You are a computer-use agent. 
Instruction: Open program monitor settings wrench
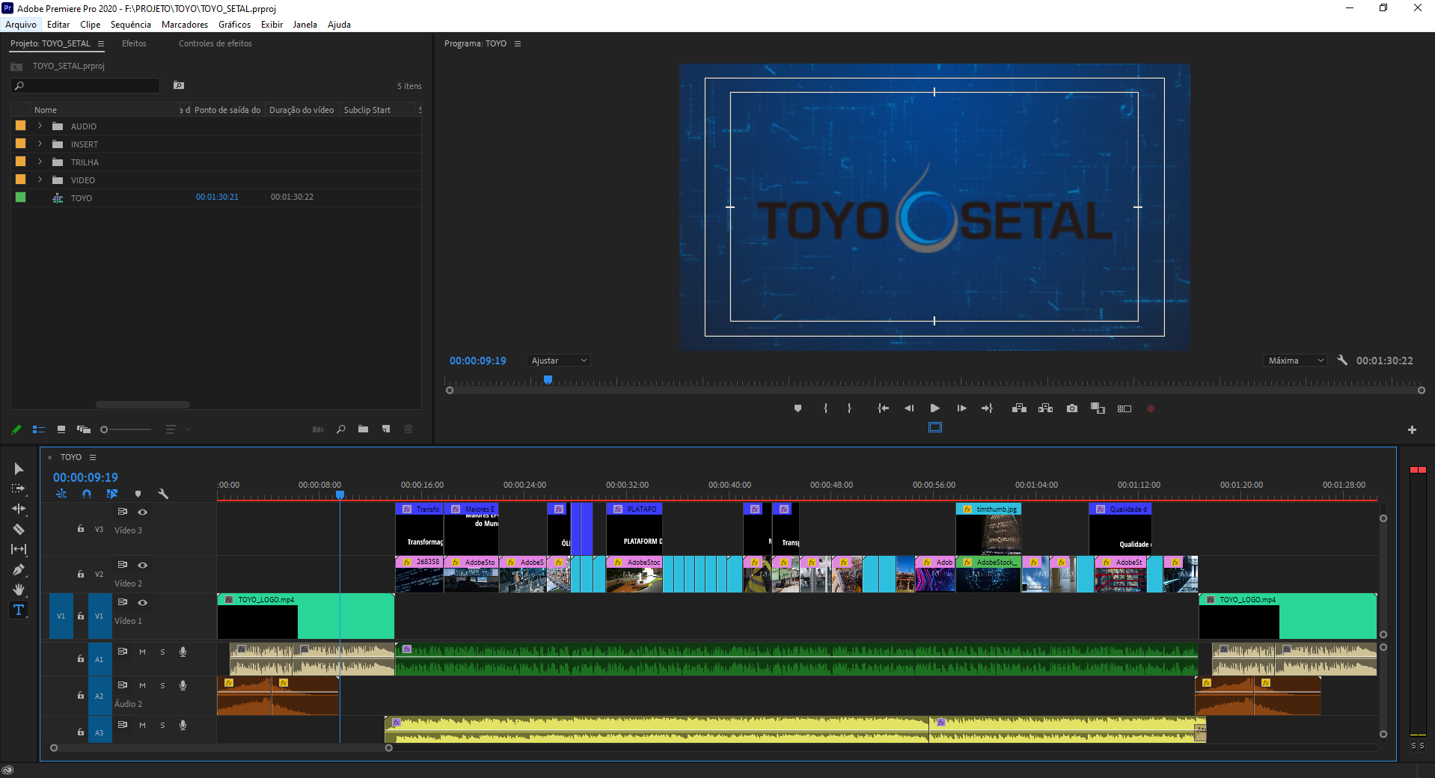[1342, 360]
